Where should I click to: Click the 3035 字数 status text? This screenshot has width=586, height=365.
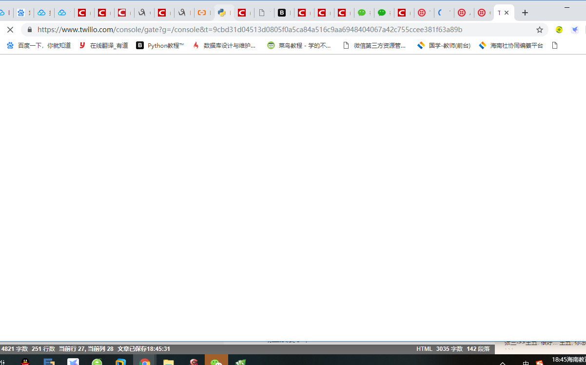click(449, 349)
